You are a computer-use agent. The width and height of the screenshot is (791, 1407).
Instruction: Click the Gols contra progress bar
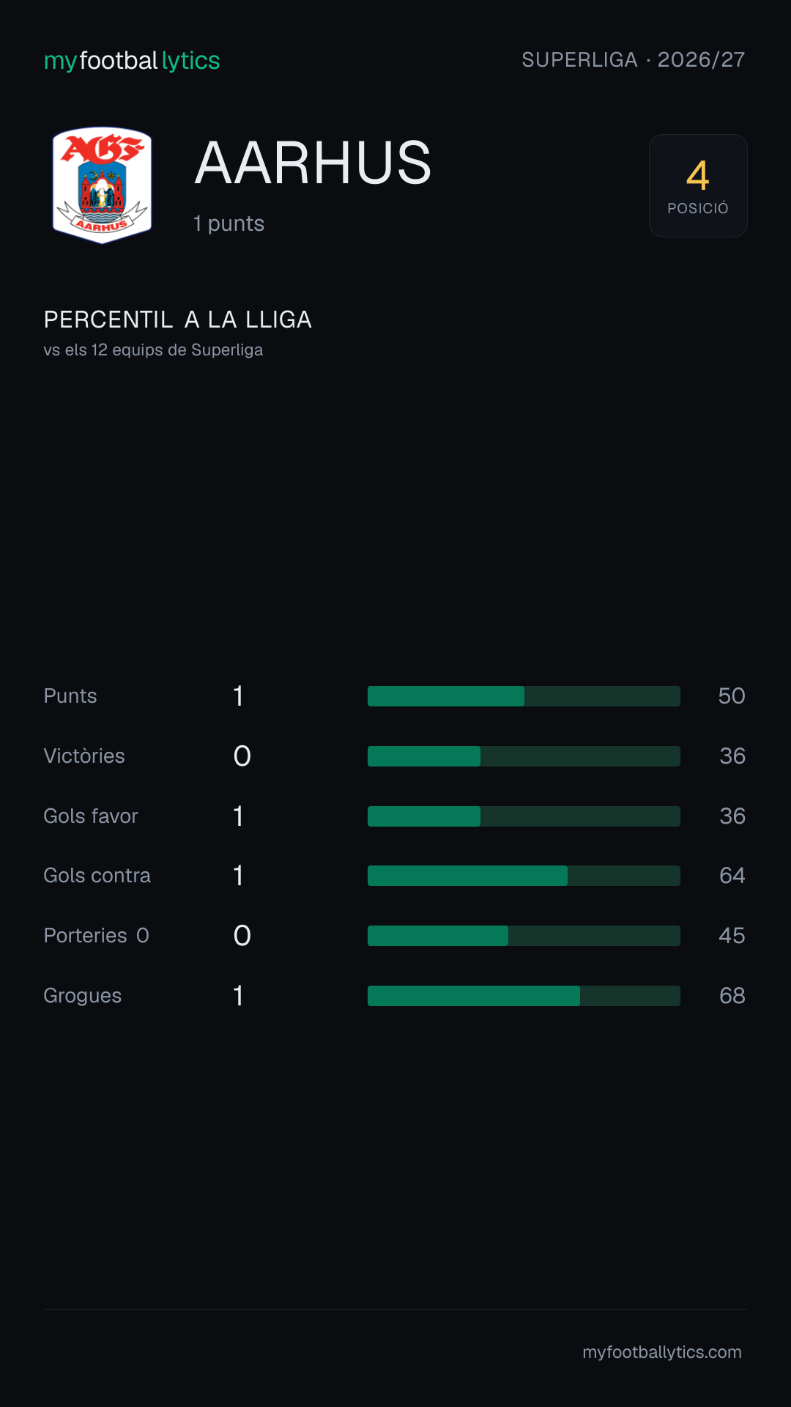click(524, 876)
